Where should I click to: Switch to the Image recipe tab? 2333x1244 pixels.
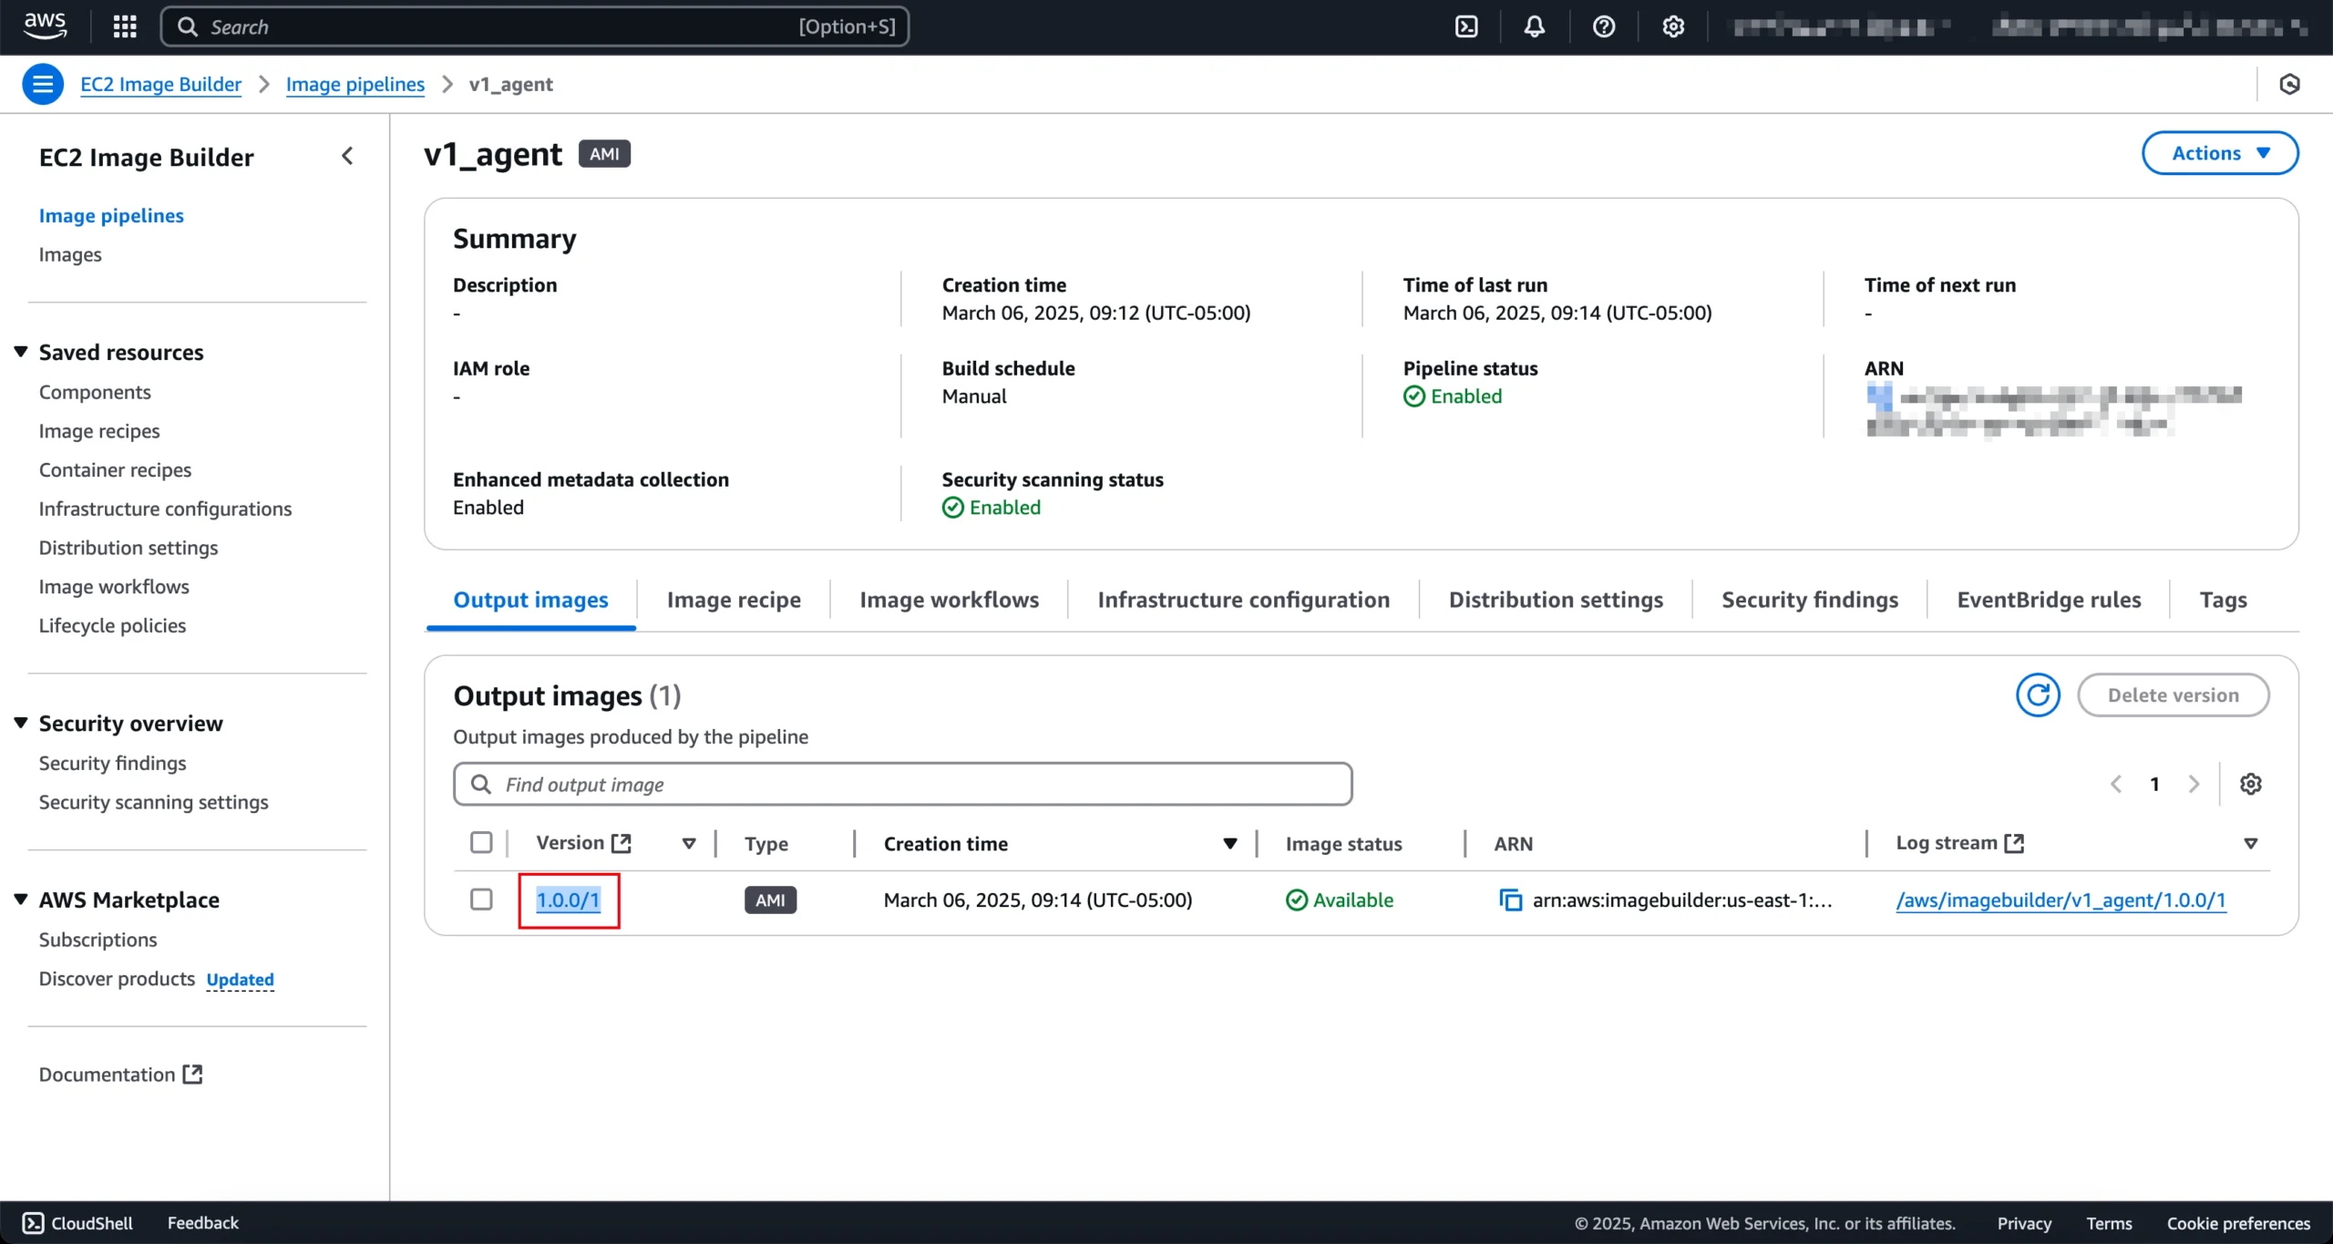click(x=734, y=600)
